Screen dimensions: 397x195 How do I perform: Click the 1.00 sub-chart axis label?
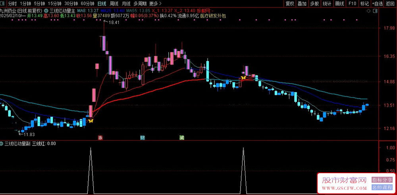(x=391, y=148)
